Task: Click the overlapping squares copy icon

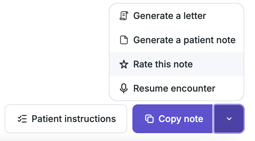Action: 149,119
